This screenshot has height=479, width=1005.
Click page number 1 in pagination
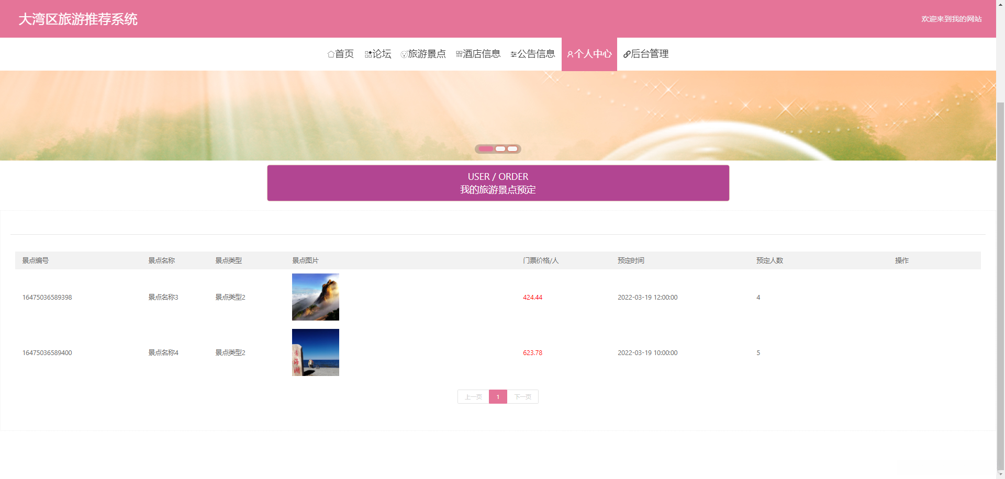498,397
